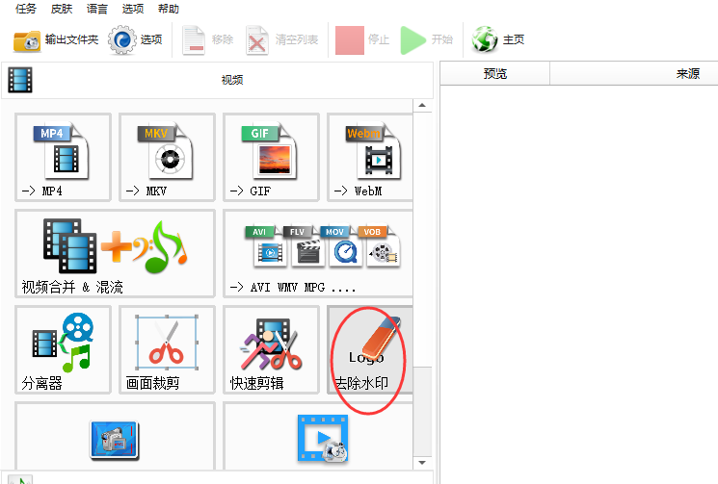Expand the audio category header at bottom
The height and width of the screenshot is (484, 718).
pyautogui.click(x=217, y=478)
